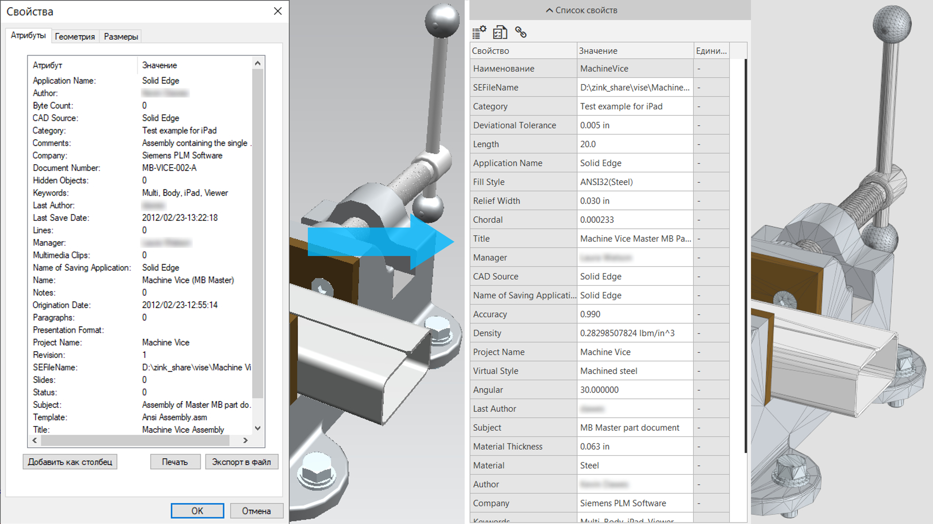Click Экспорт в файл button

point(241,462)
